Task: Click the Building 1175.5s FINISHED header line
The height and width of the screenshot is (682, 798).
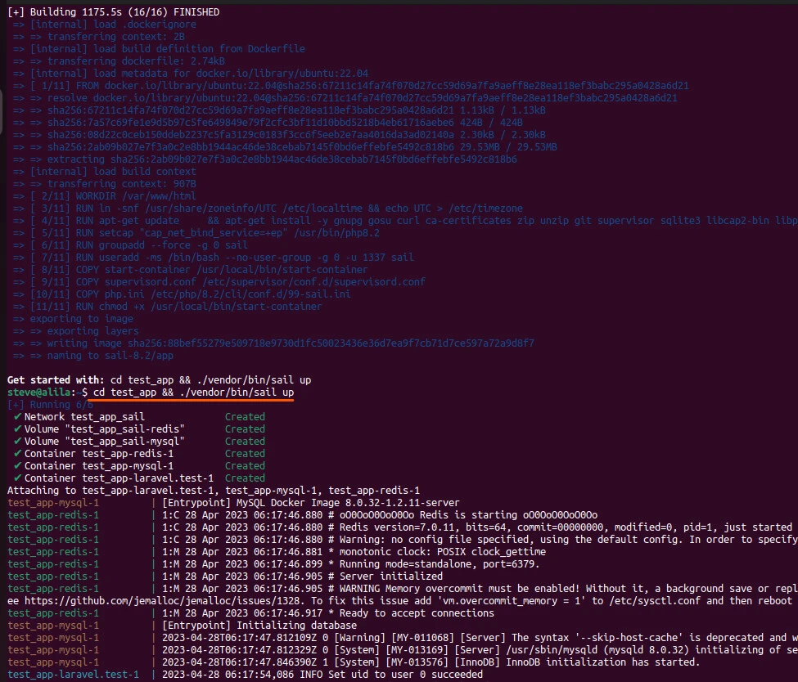Action: pyautogui.click(x=113, y=12)
